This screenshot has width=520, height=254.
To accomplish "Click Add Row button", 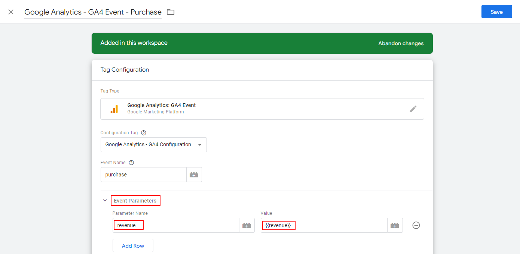I will (x=133, y=246).
